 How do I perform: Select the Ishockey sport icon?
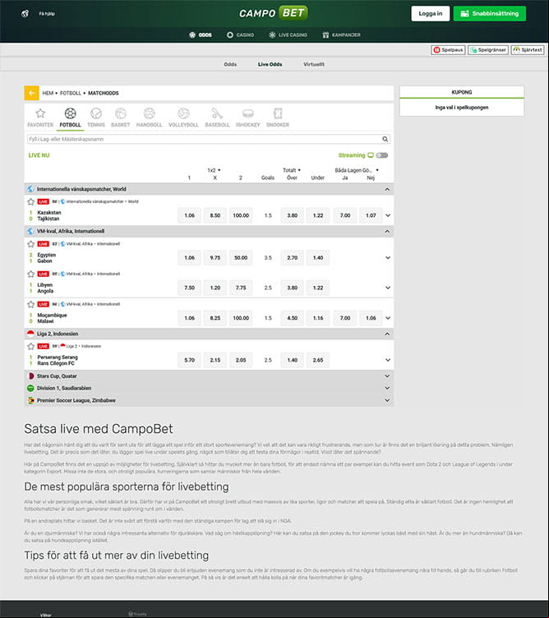[248, 113]
